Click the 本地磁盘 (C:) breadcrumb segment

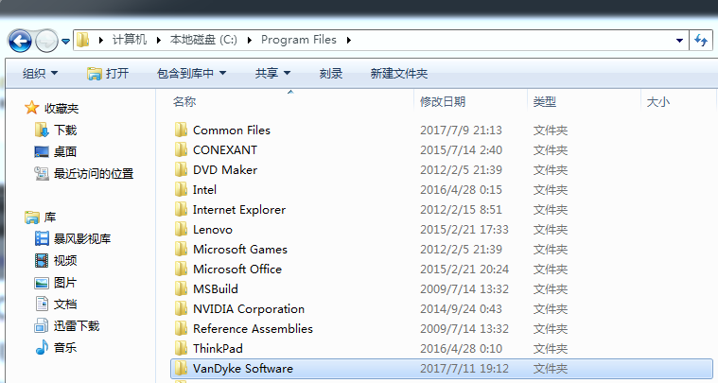[203, 40]
